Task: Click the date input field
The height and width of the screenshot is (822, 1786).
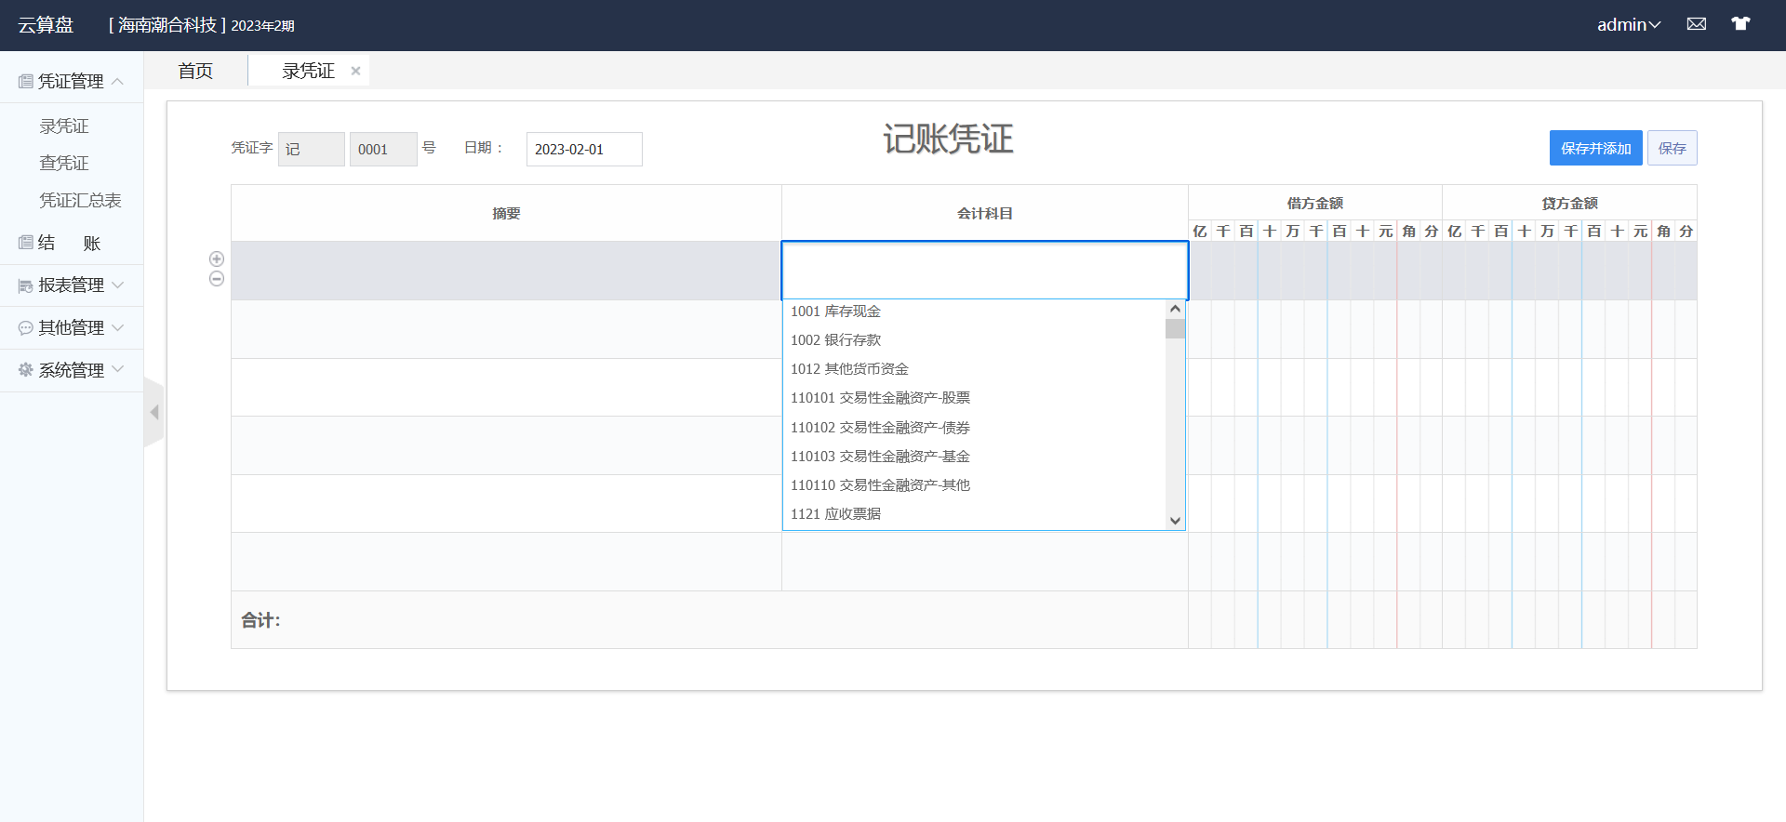Action: click(x=583, y=150)
